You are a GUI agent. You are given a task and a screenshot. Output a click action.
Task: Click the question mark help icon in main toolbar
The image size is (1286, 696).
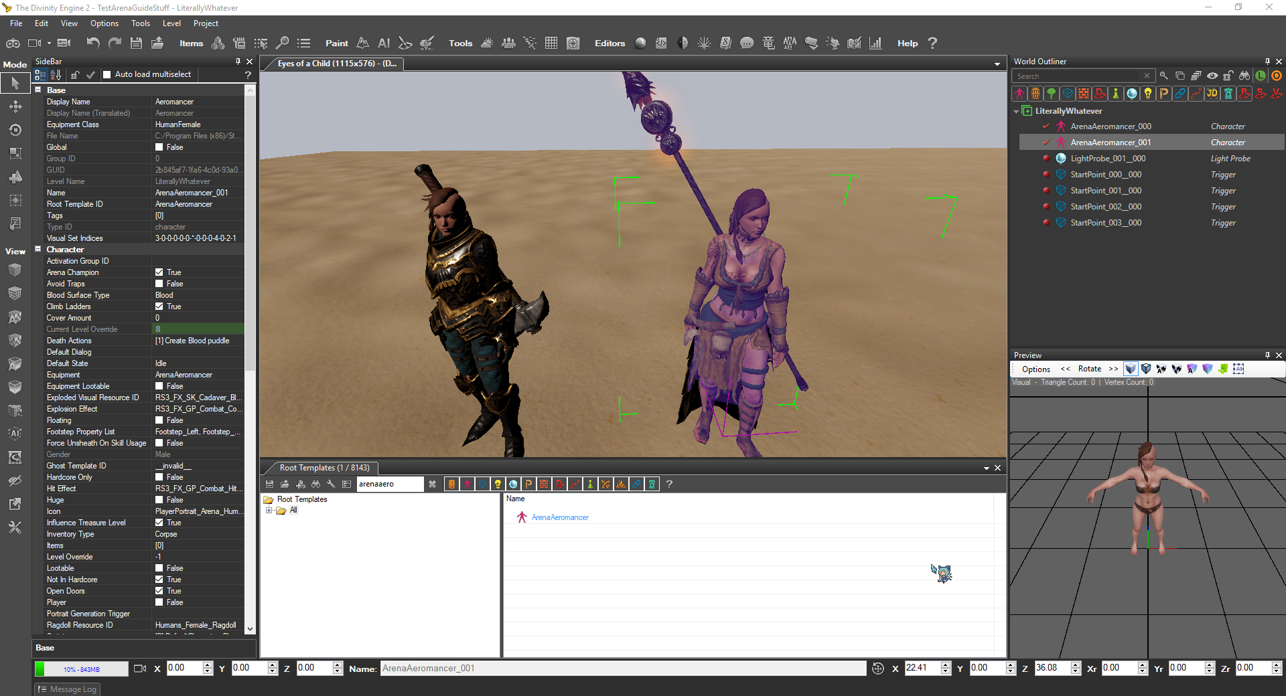(x=932, y=43)
